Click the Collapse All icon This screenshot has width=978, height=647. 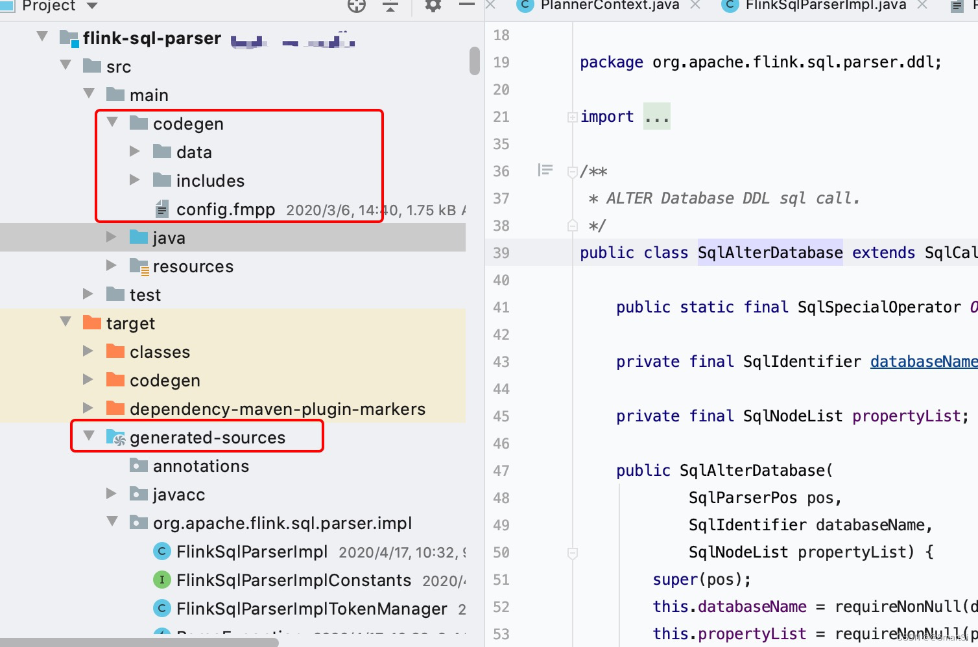pos(390,6)
